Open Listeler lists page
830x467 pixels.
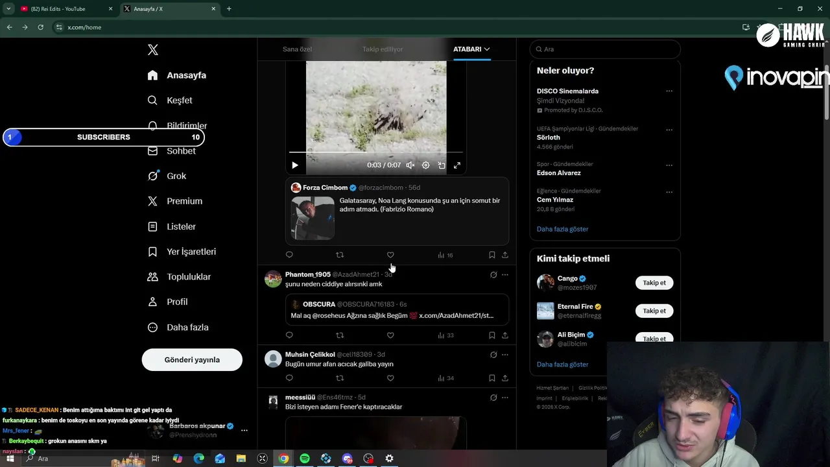[x=172, y=226]
